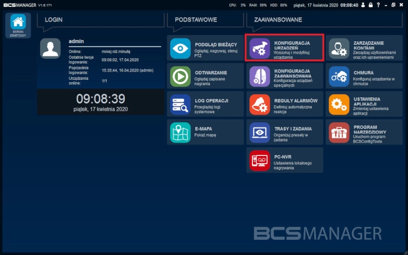
Task: Click the PC-NVR recorder icon
Action: pos(260,161)
